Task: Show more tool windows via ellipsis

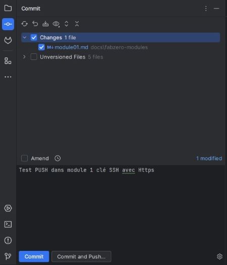Action: 8,77
